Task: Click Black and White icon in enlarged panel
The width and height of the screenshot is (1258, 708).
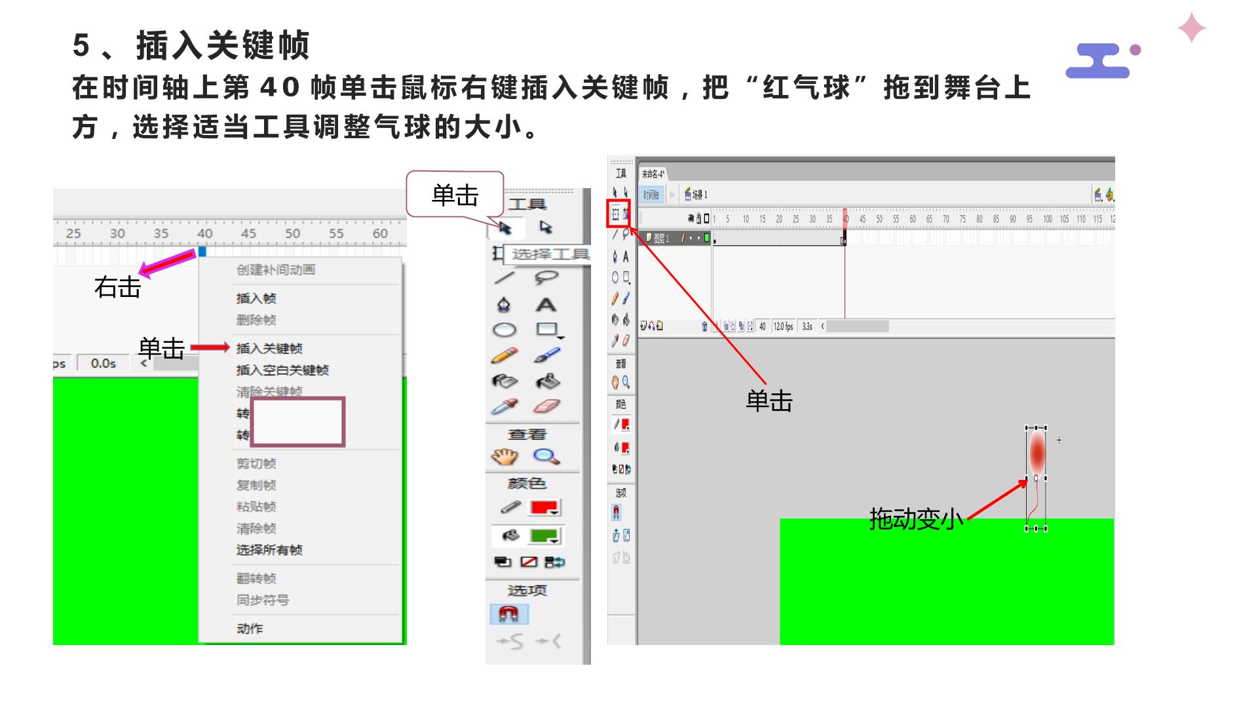Action: (x=503, y=562)
